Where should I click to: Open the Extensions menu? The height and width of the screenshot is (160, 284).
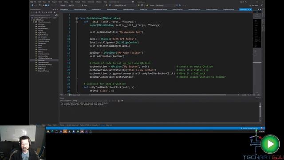pyautogui.click(x=91, y=2)
